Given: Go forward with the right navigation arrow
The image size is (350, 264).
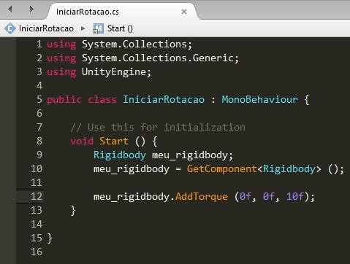Looking at the screenshot, I should [31, 9].
